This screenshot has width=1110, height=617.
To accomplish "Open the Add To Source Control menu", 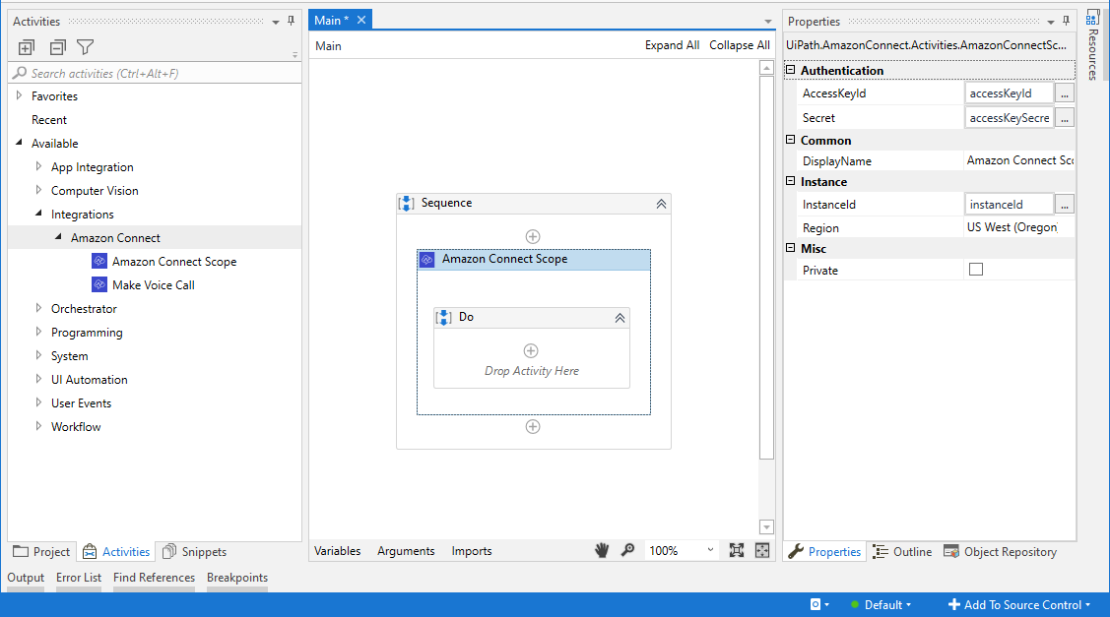I will 1019,605.
